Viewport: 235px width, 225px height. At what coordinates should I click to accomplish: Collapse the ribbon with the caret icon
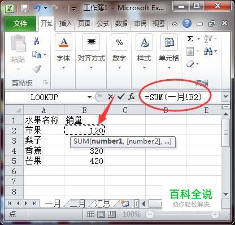pyautogui.click(x=175, y=24)
